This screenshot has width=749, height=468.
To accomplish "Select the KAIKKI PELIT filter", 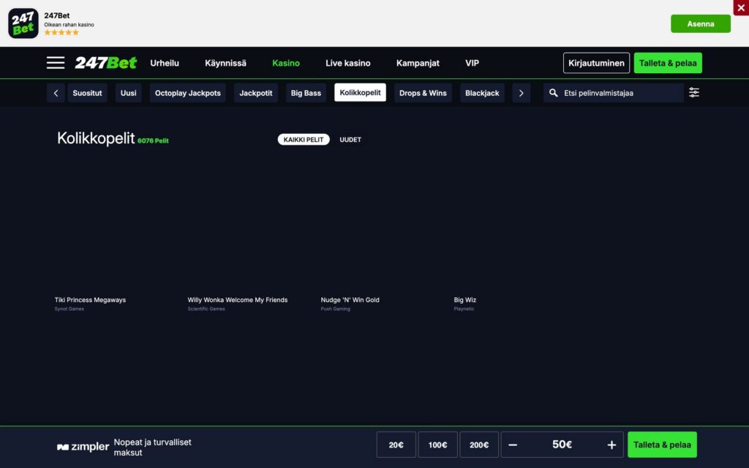I will (x=304, y=140).
